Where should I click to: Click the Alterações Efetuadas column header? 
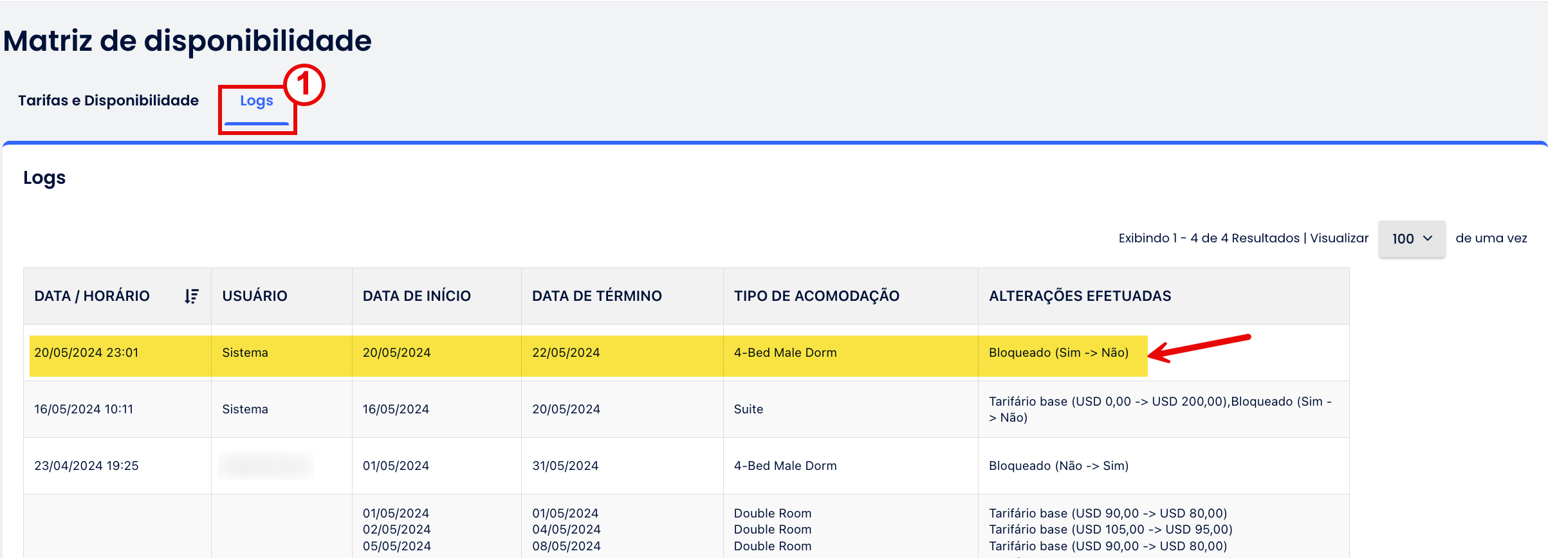tap(1080, 296)
